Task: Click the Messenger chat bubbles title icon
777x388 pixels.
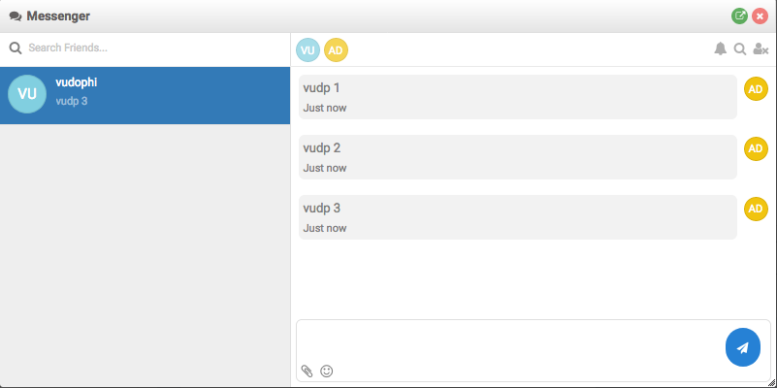Action: tap(16, 16)
